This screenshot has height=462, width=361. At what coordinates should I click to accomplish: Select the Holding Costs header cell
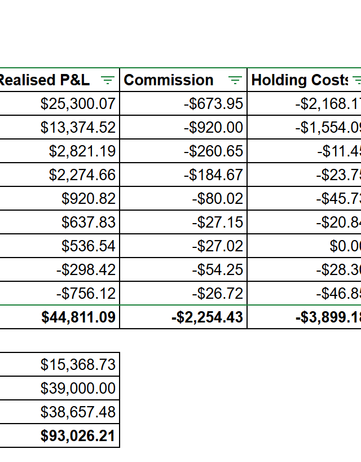[x=304, y=80]
